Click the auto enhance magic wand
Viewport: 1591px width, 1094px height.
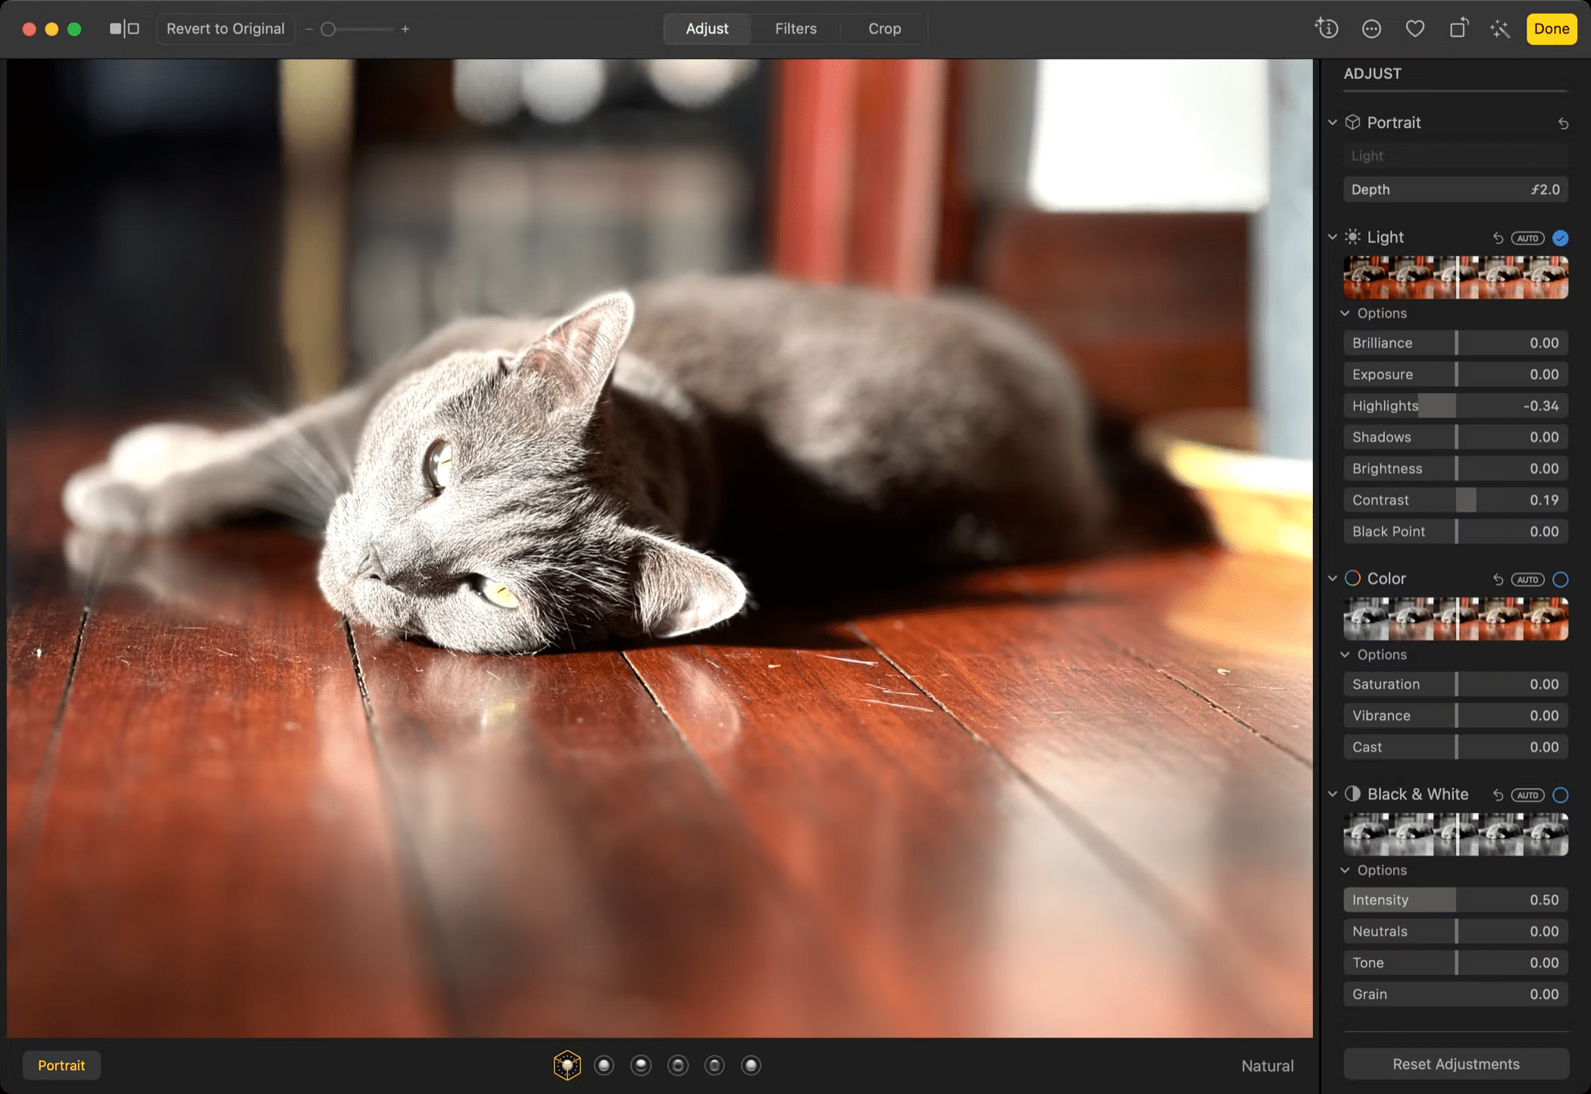click(x=1500, y=29)
